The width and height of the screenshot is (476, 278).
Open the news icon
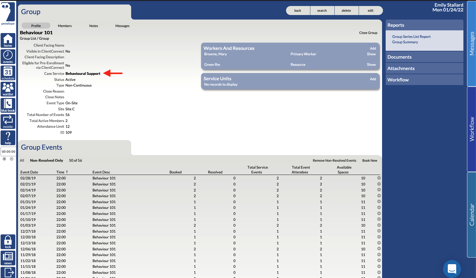8,258
